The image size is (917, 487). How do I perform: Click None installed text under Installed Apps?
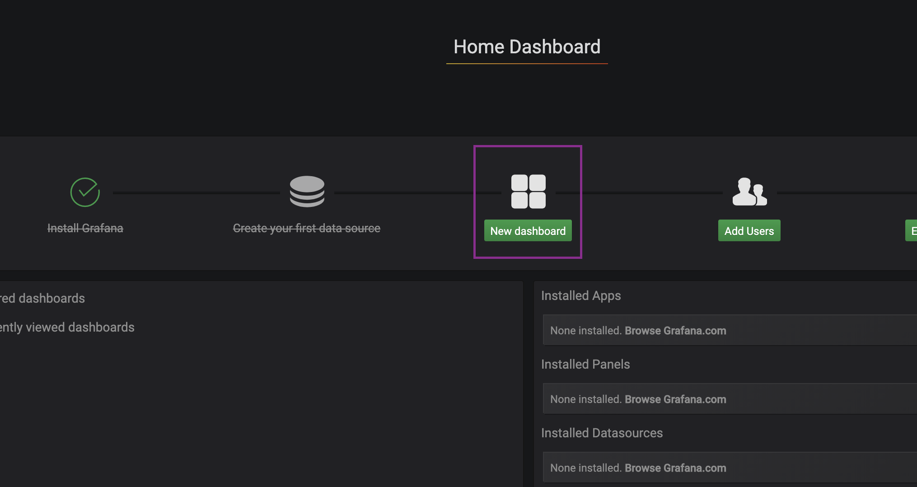click(x=586, y=331)
